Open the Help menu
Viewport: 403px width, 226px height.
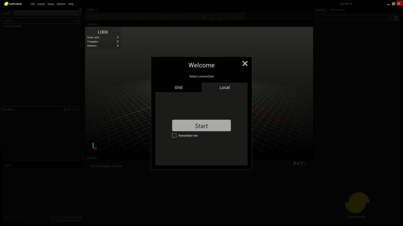[70, 4]
